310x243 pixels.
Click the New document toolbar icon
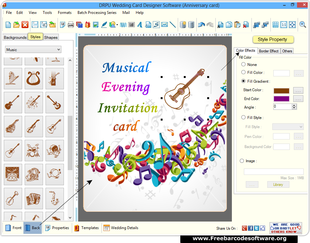(8, 25)
